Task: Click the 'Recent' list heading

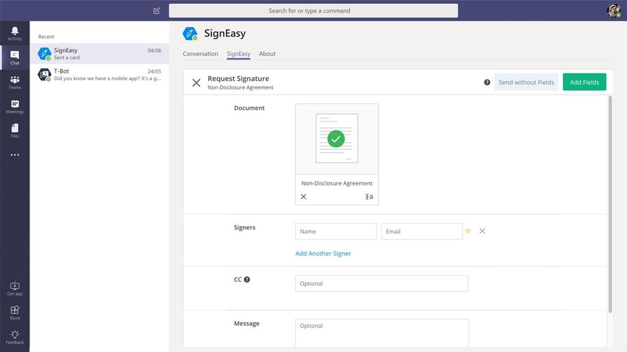Action: click(46, 37)
